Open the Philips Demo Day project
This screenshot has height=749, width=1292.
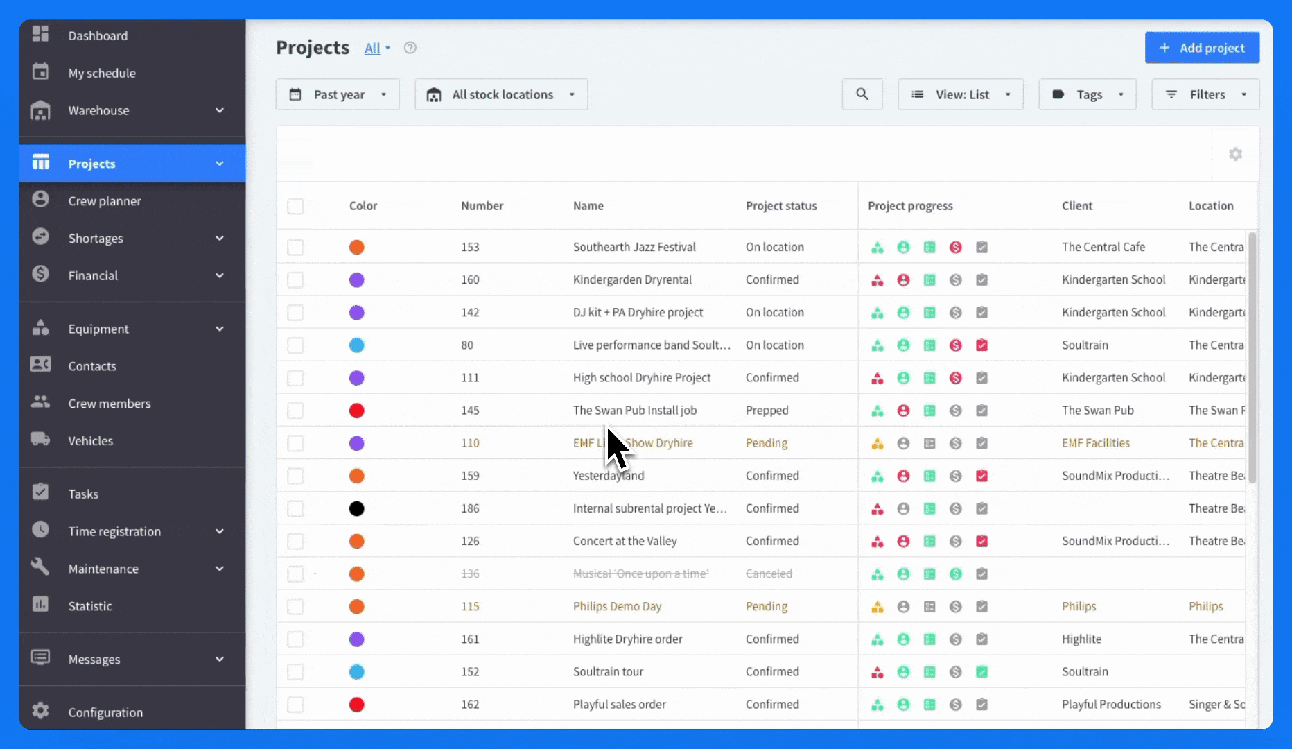coord(617,607)
